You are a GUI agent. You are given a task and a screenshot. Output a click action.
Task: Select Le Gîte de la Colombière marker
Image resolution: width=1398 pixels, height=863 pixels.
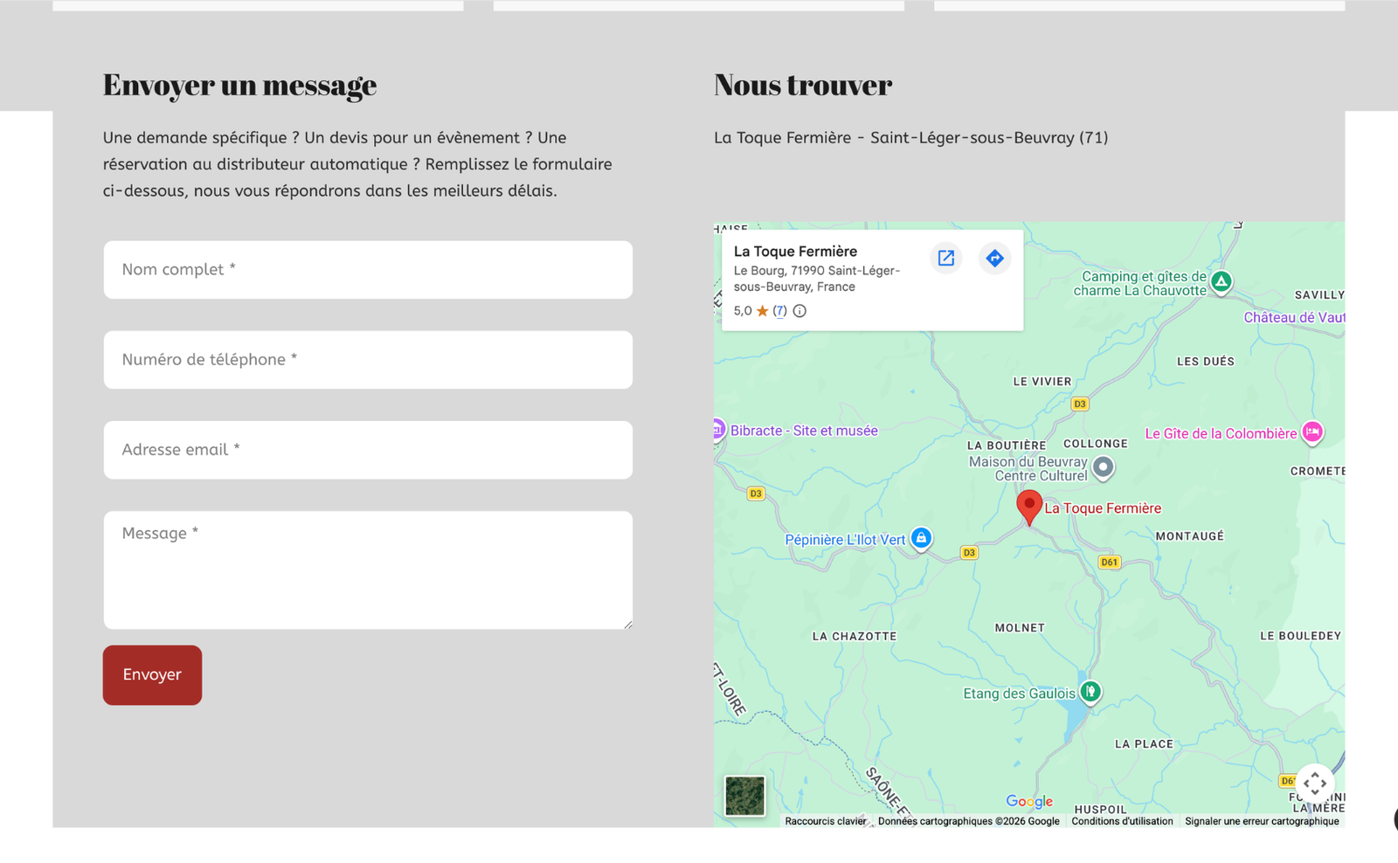[1311, 431]
